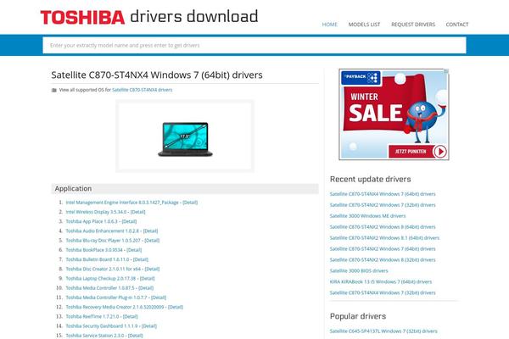This screenshot has height=339, width=509.
Task: Open Toshiba Audio Enhancement 1.0.2.8 link
Action: point(103,231)
